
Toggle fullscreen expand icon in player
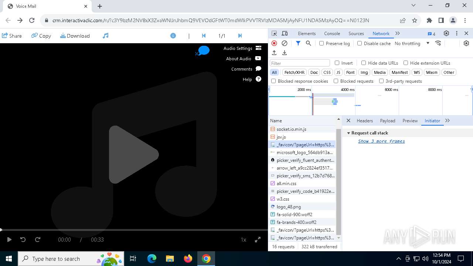tap(258, 240)
